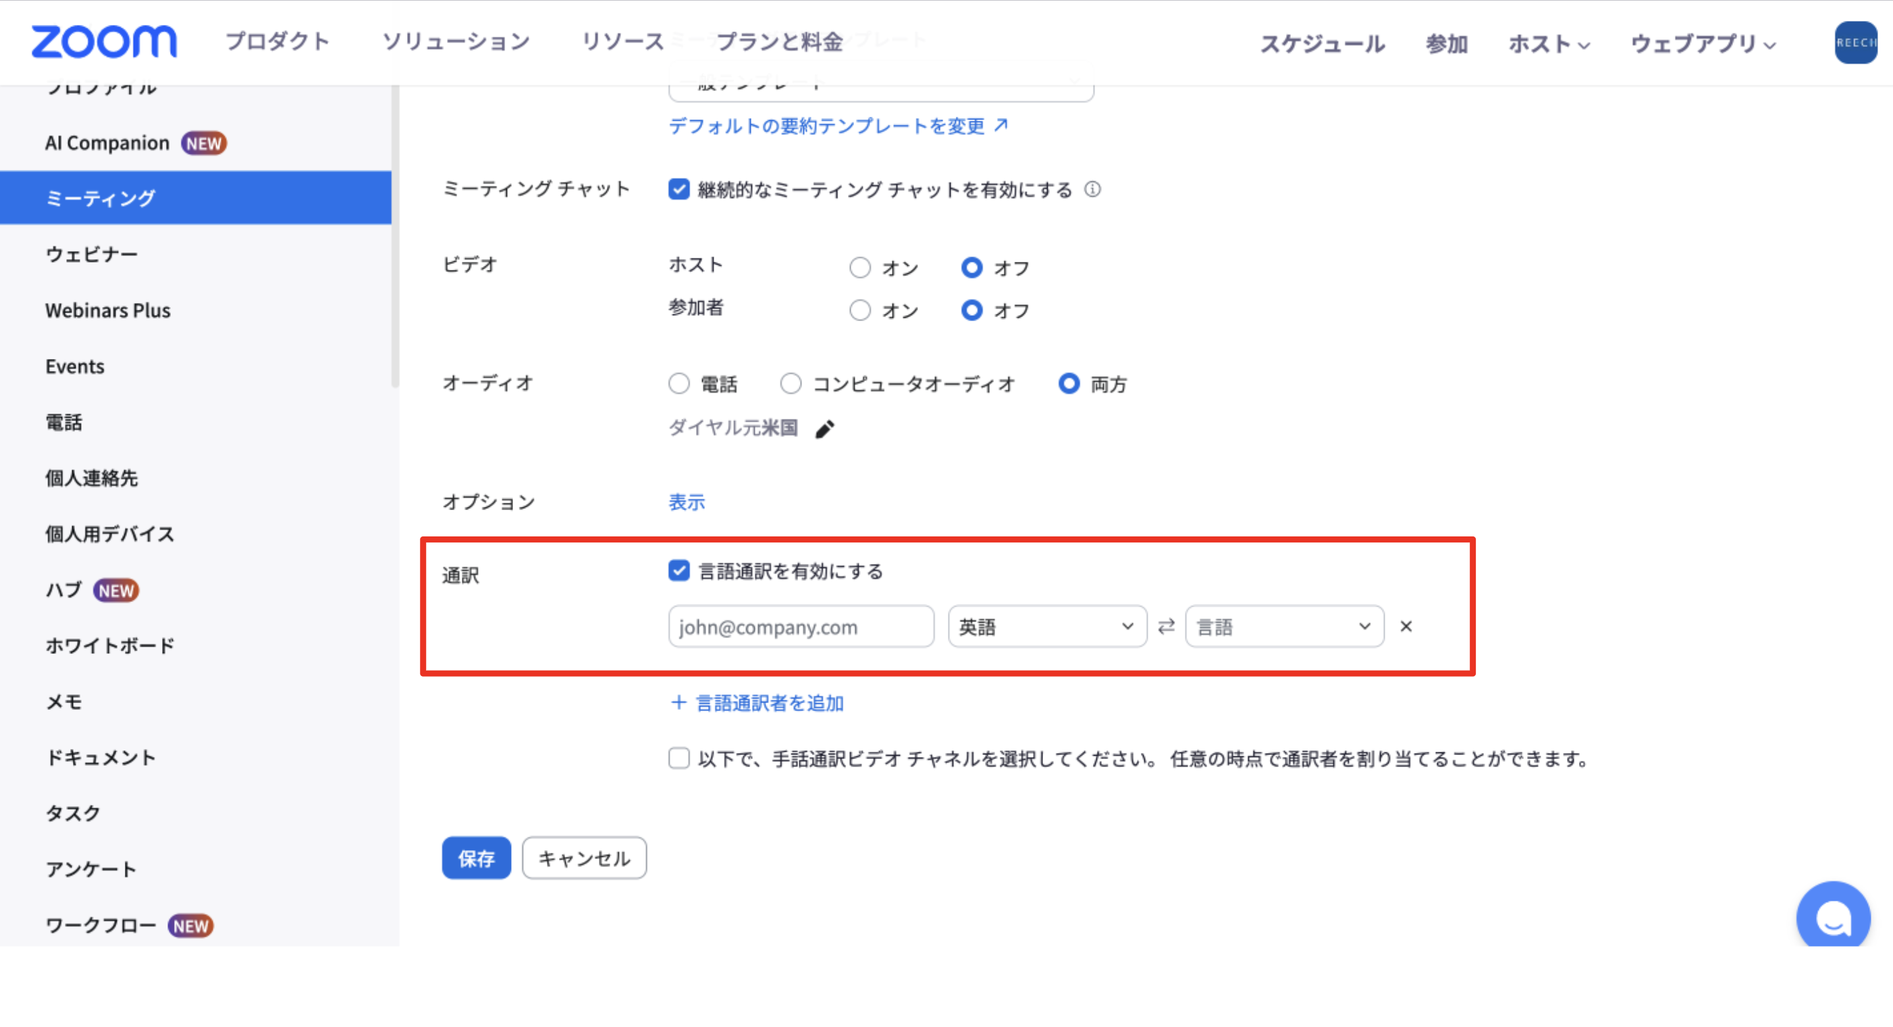Viewport: 1893px width, 1027px height.
Task: Click the interpreter email input field
Action: pyautogui.click(x=801, y=627)
